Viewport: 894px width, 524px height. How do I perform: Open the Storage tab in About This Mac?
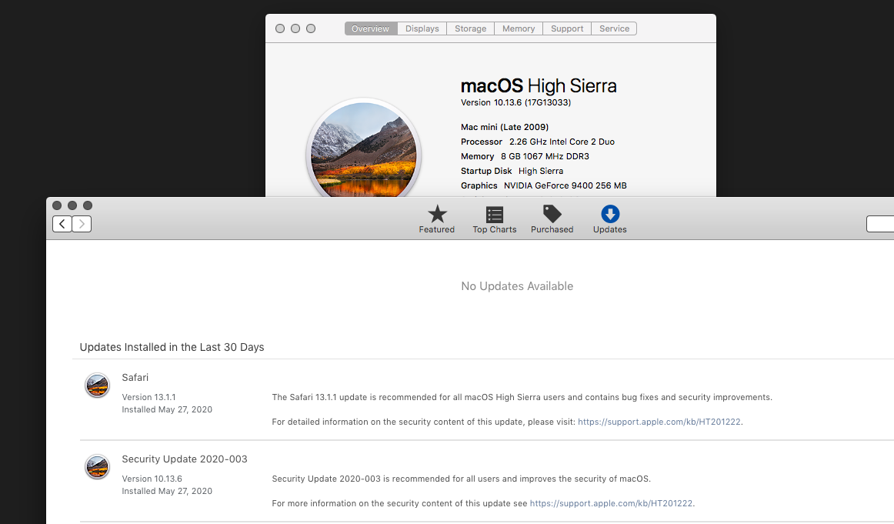click(x=471, y=28)
